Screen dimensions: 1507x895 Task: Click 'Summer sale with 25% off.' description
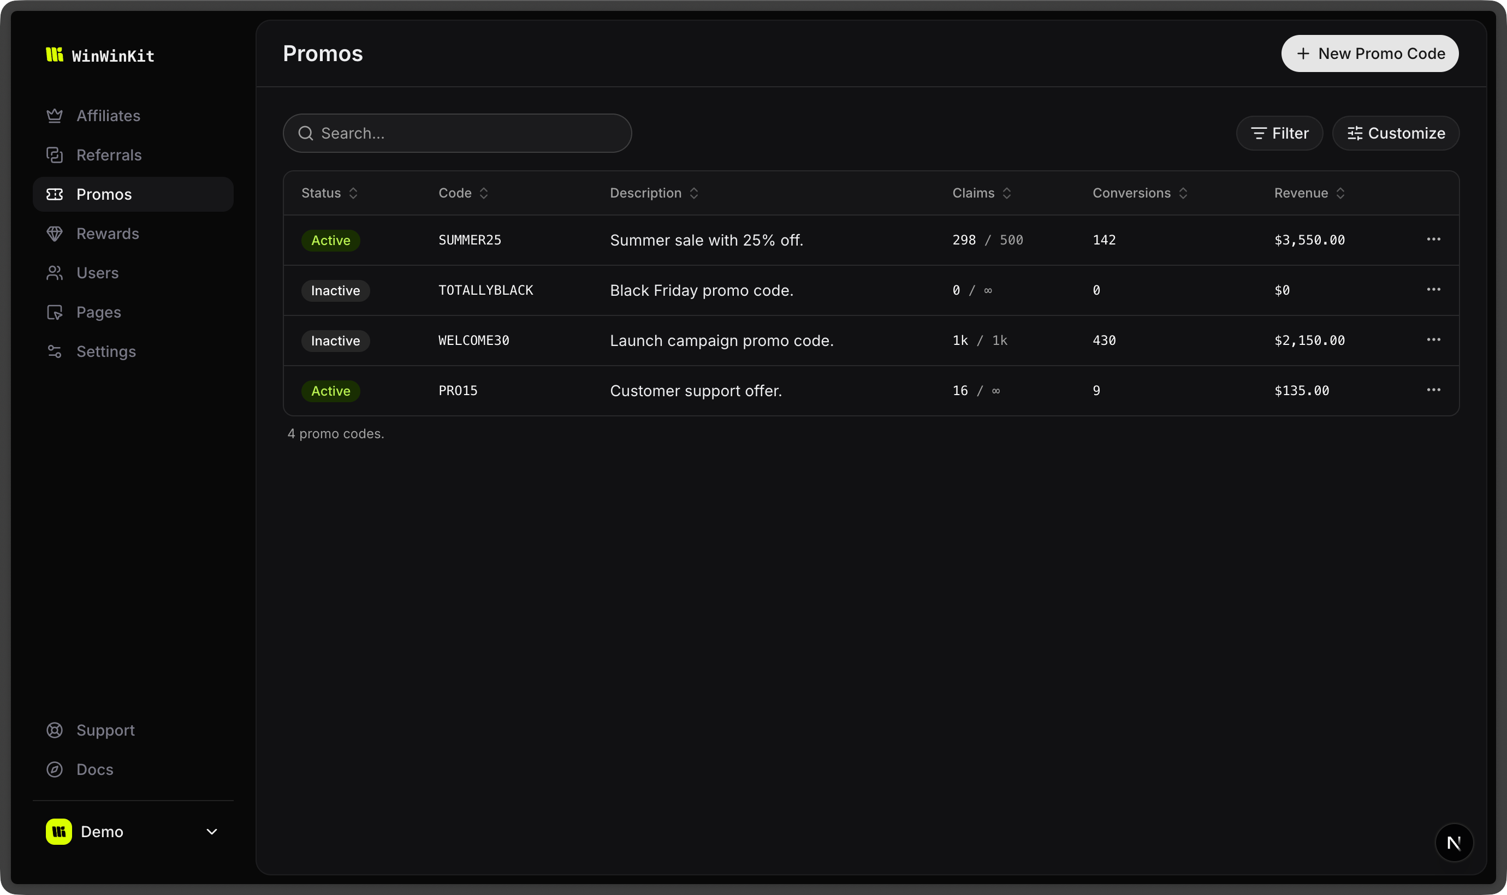[x=707, y=240]
